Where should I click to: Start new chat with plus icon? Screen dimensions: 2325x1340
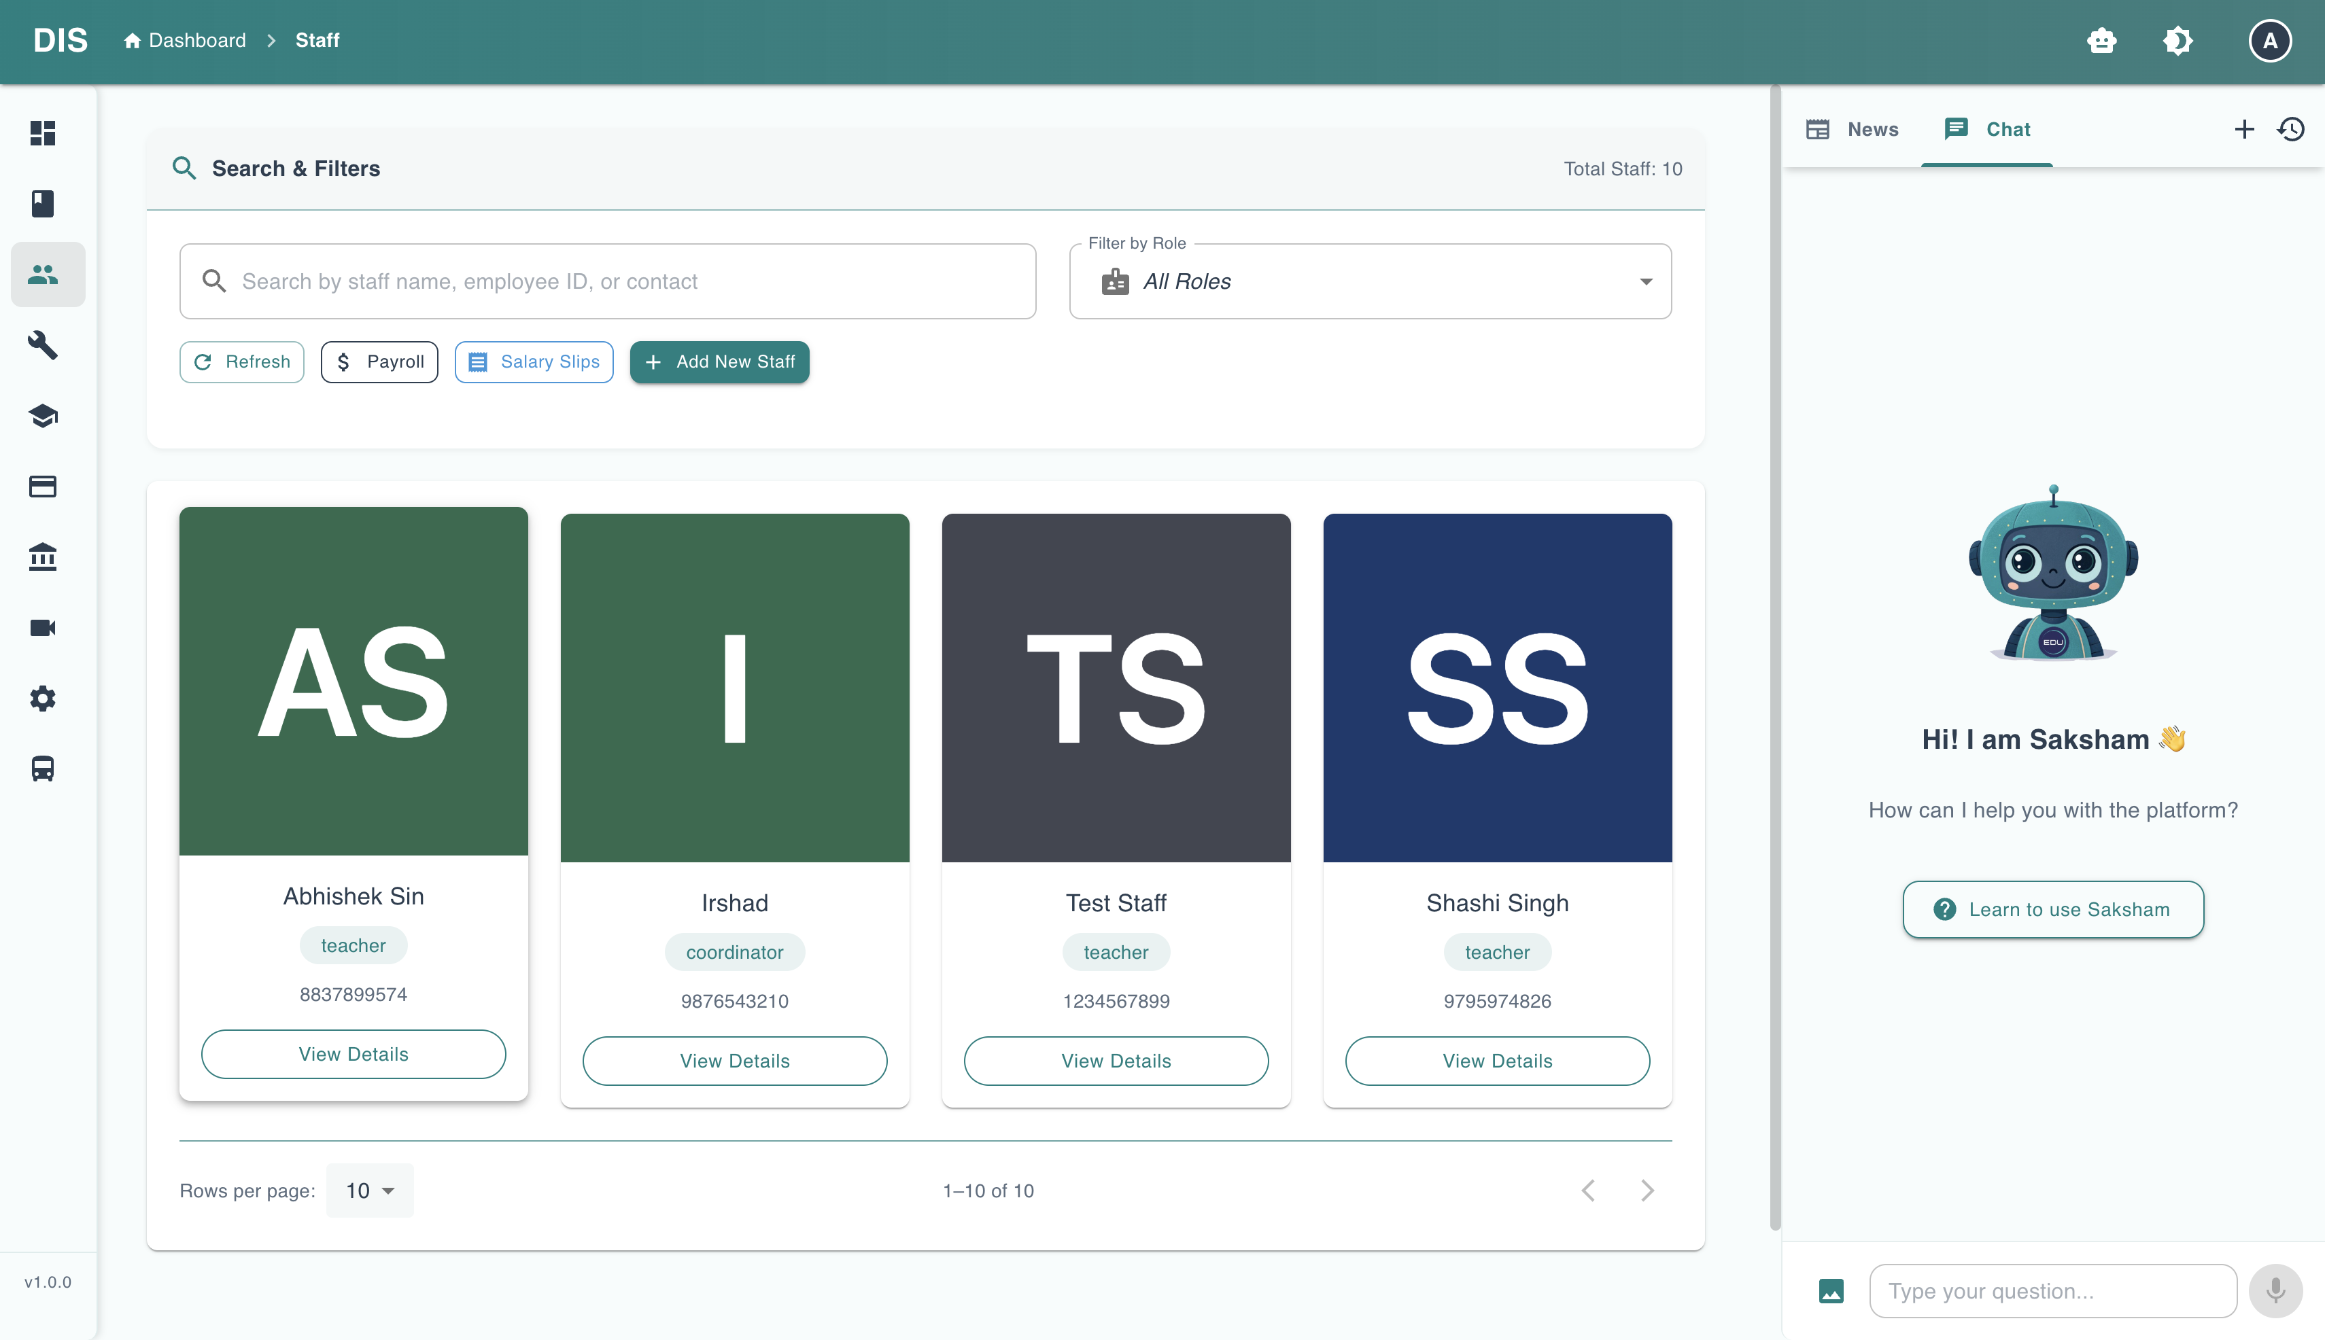click(2244, 129)
